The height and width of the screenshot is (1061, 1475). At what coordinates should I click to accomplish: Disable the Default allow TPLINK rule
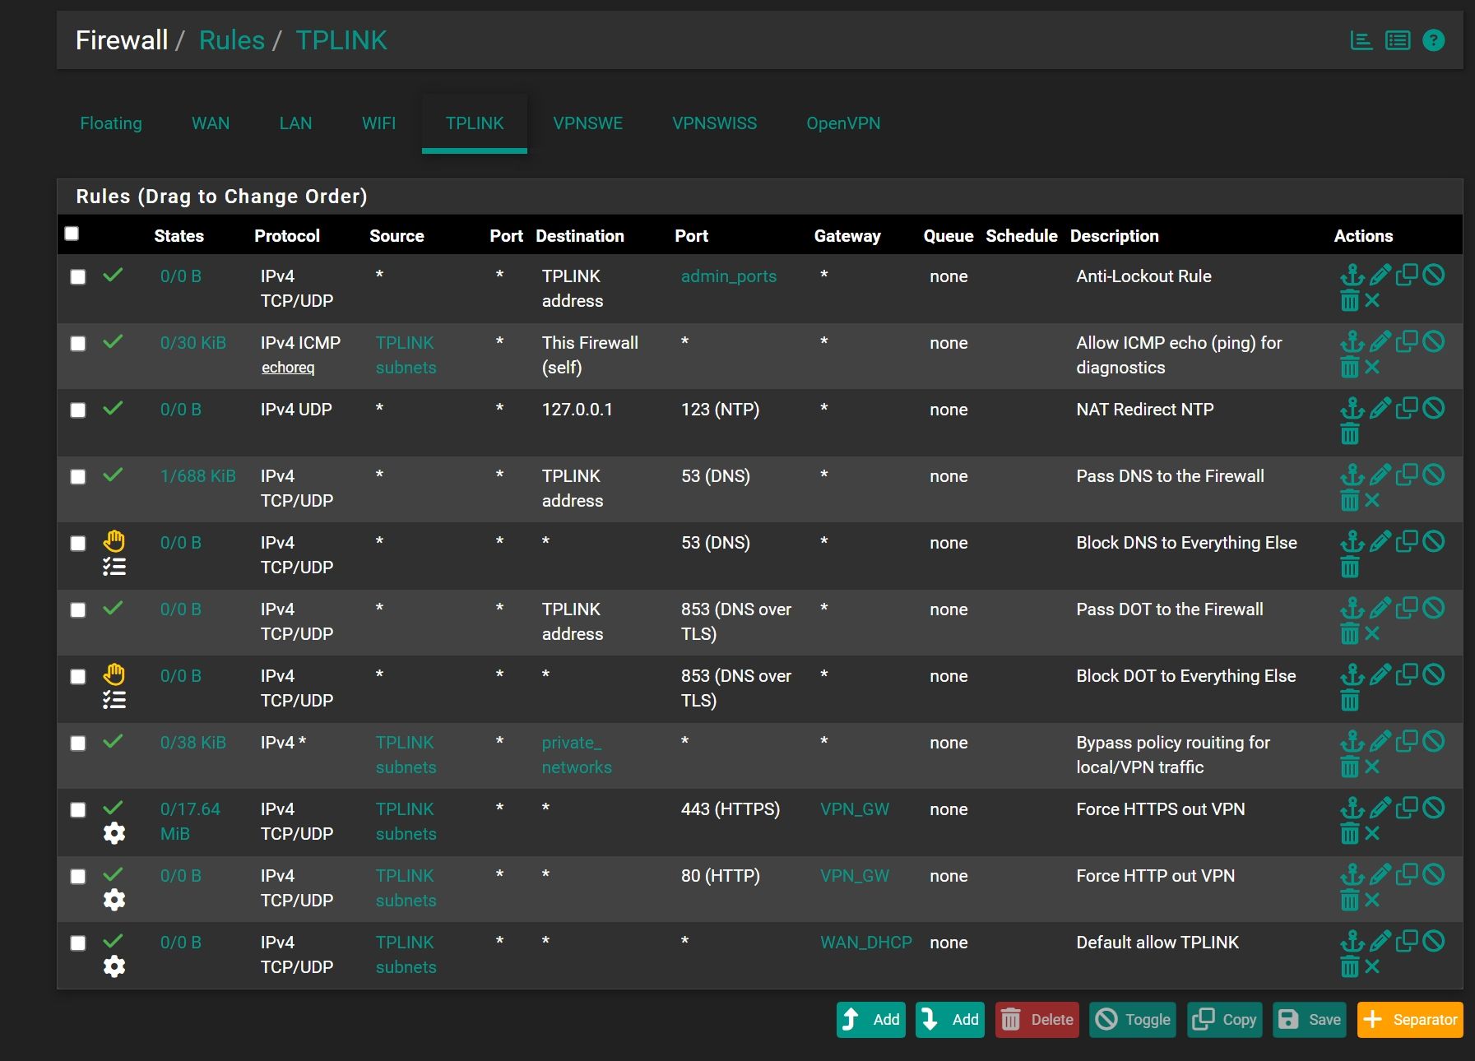[1433, 941]
